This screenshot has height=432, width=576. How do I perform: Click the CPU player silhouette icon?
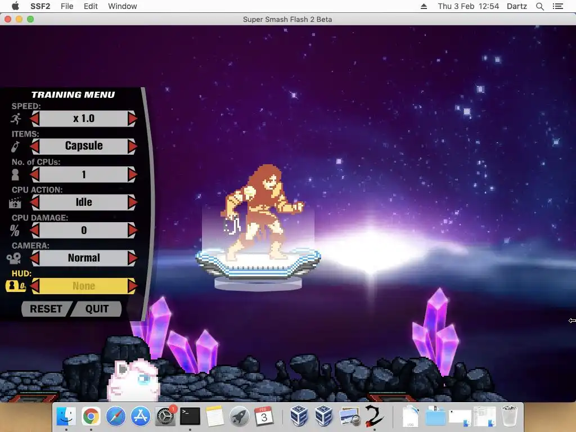[x=15, y=174]
